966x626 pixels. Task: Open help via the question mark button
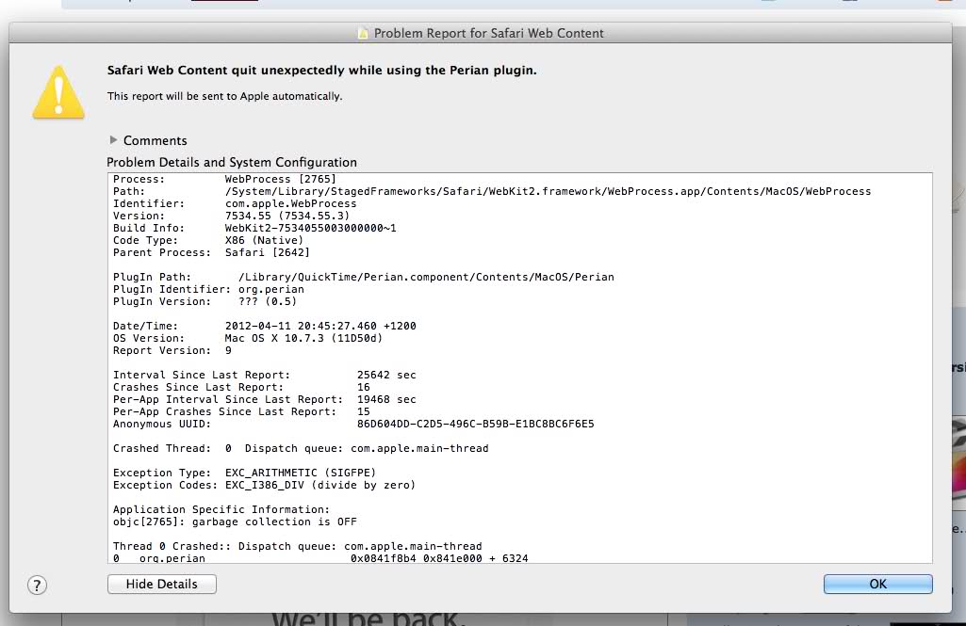pyautogui.click(x=37, y=585)
